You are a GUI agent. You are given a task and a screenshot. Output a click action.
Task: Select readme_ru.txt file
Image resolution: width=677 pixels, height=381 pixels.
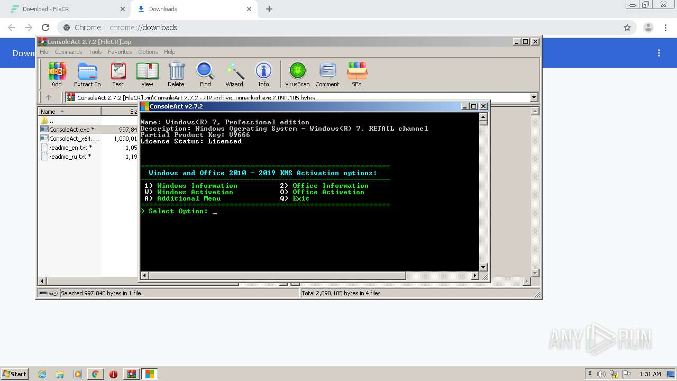(70, 157)
